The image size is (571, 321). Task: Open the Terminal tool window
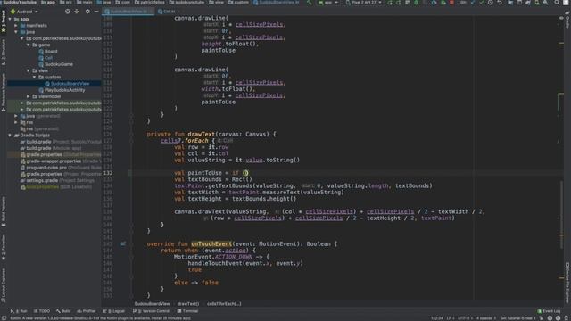pyautogui.click(x=187, y=311)
